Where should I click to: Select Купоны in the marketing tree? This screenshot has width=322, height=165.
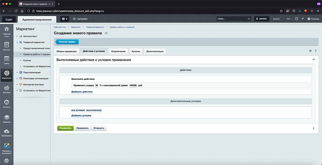(27, 60)
